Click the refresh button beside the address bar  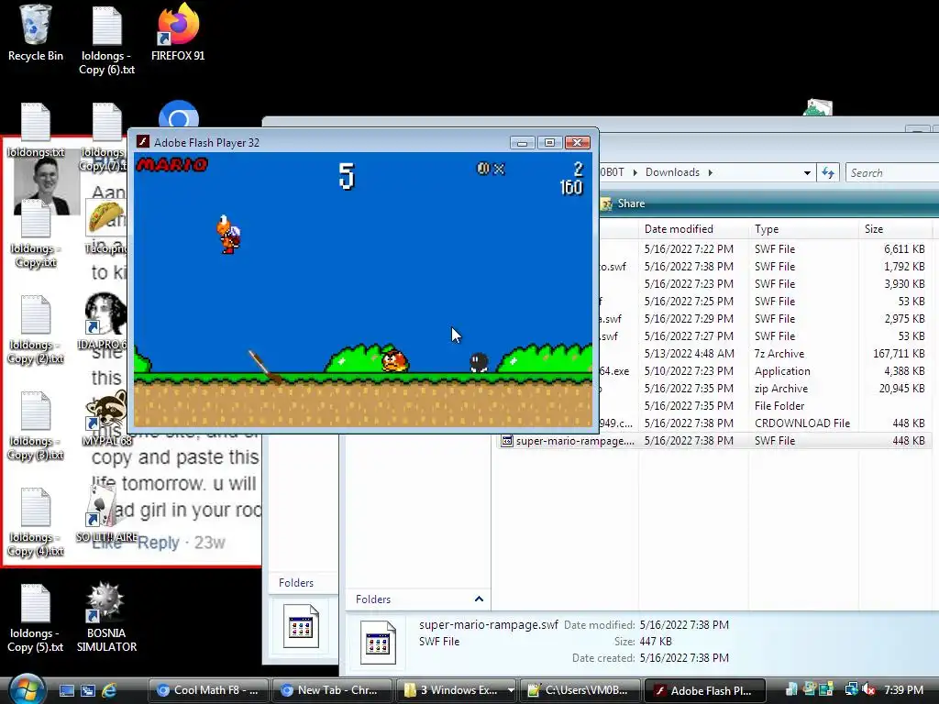pyautogui.click(x=828, y=172)
